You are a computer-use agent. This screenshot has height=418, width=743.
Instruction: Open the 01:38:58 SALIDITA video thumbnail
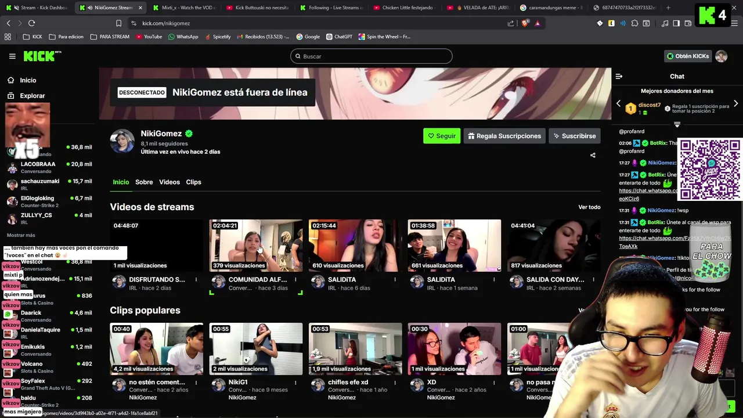(x=455, y=246)
